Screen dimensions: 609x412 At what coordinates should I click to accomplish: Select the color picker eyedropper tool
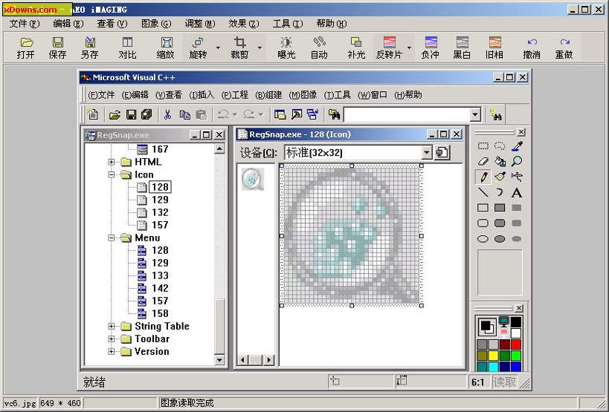(x=517, y=146)
